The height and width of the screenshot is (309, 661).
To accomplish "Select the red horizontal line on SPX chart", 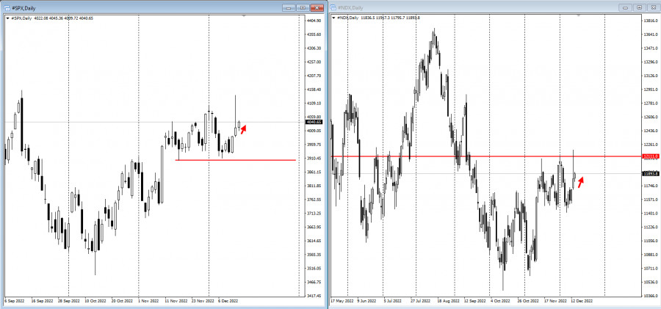I will [235, 159].
